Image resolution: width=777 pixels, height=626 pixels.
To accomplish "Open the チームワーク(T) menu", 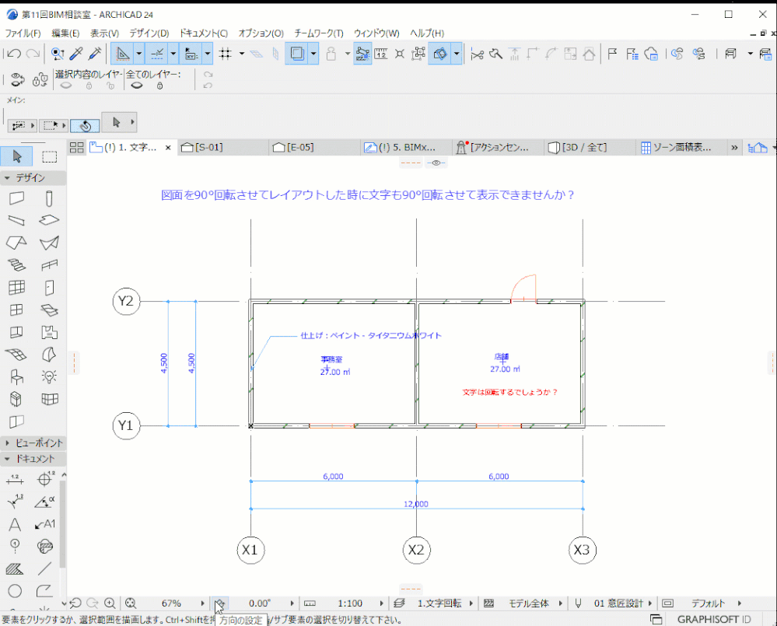I will 319,33.
